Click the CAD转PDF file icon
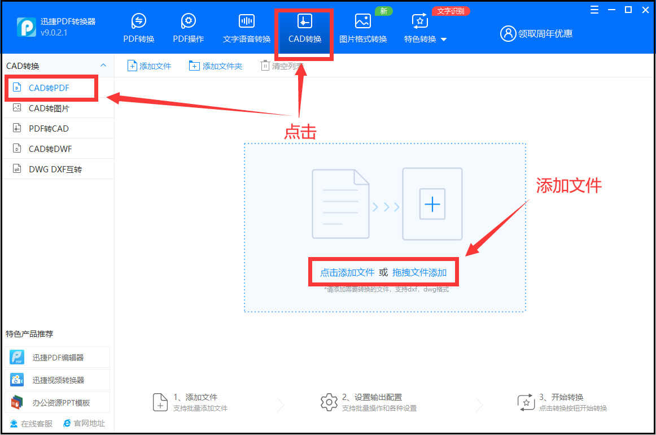The image size is (656, 435). click(17, 87)
